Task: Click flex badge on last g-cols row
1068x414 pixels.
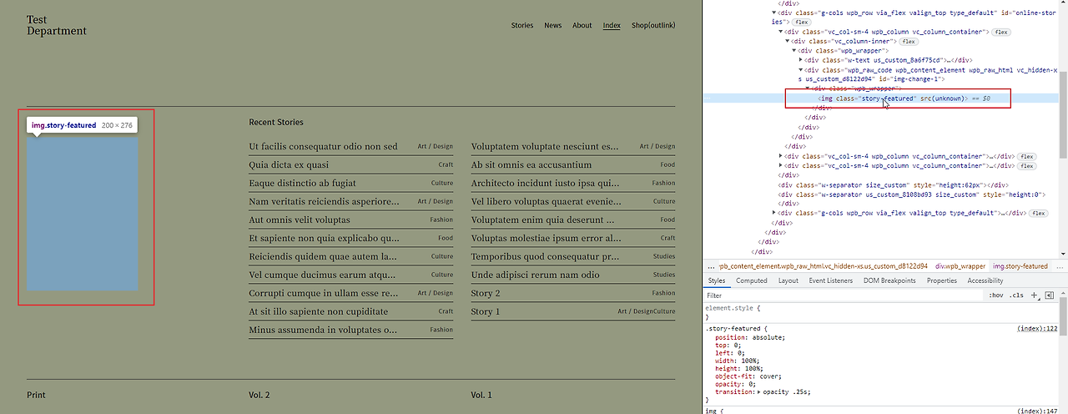Action: click(x=1038, y=213)
